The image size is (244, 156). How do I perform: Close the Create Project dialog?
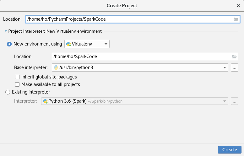point(238,5)
